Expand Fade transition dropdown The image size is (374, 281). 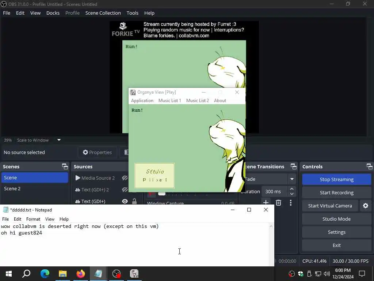tap(292, 179)
